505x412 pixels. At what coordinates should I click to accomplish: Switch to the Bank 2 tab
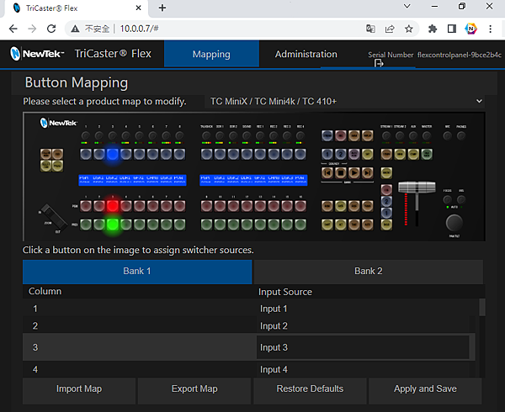coord(369,271)
